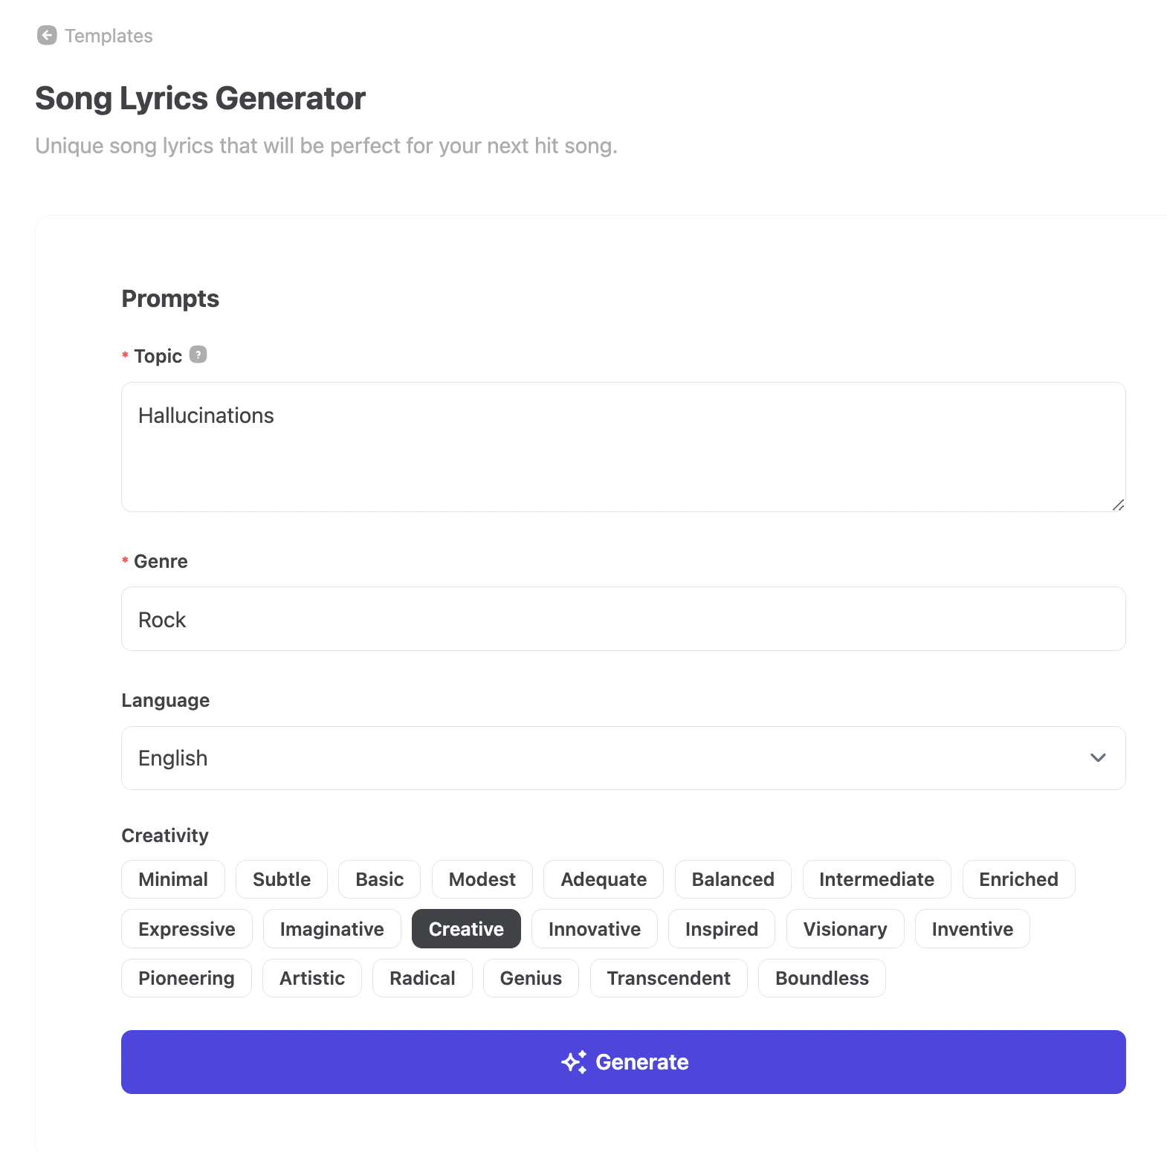Focus the Genre input field

coord(623,619)
